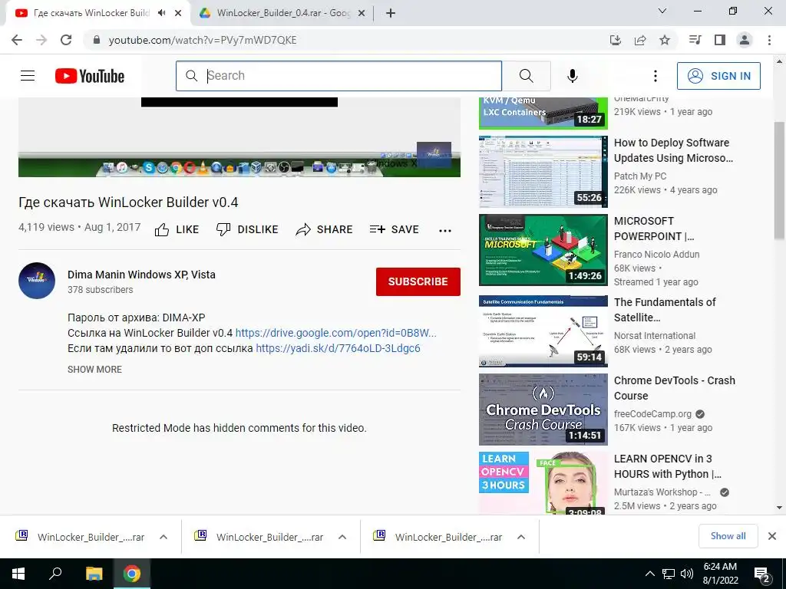Screen dimensions: 786x589
Task: Switch to WinLocker_Builder_0.4.rar Google Drive tab
Action: [x=283, y=13]
